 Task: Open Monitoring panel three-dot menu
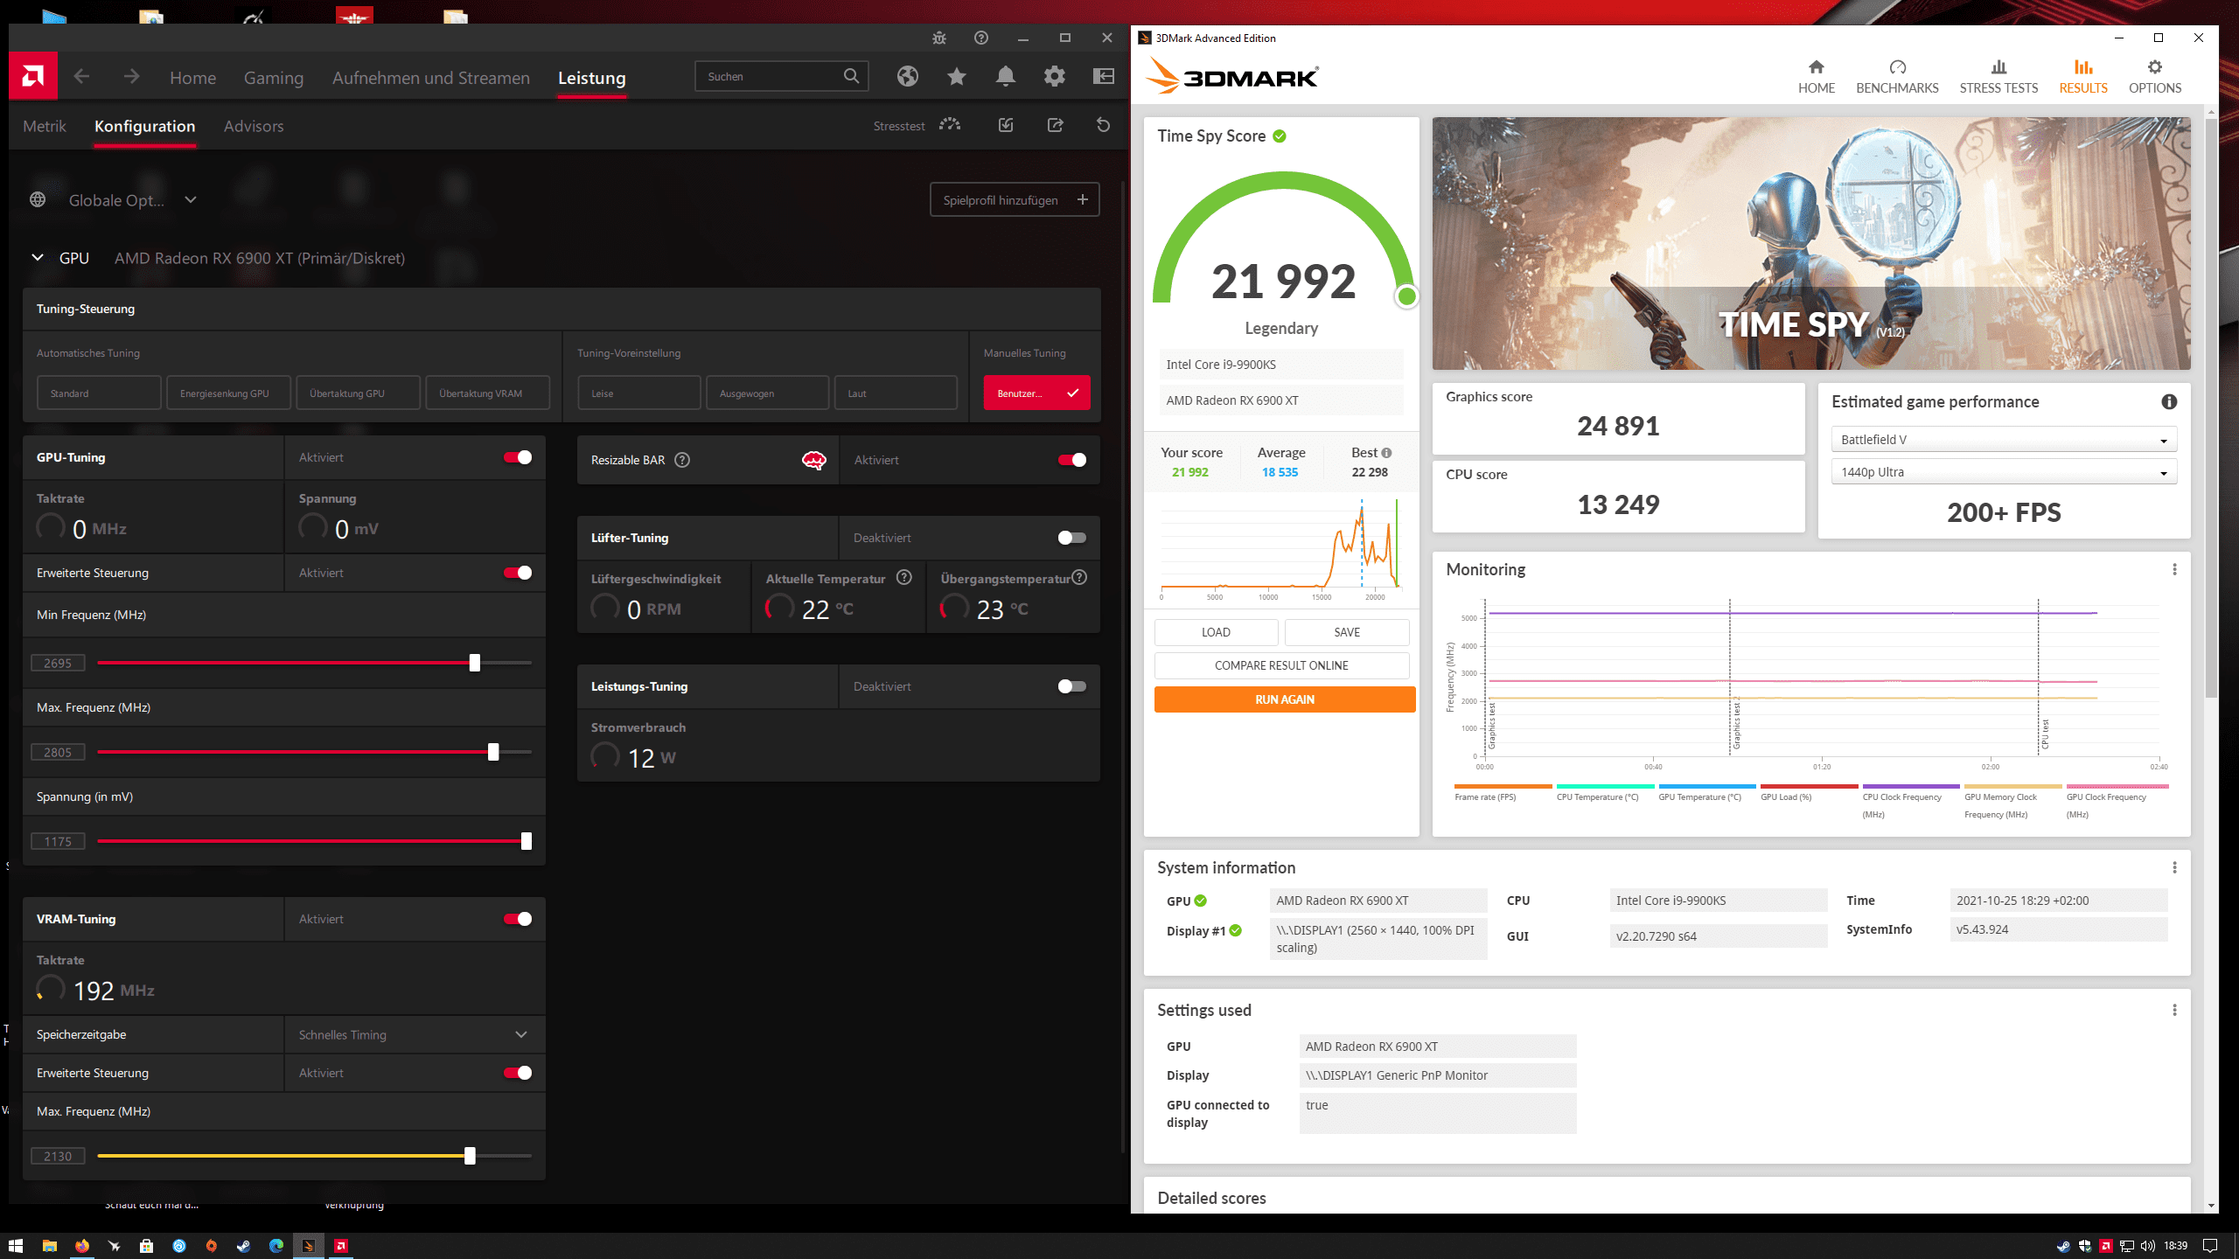2174,569
